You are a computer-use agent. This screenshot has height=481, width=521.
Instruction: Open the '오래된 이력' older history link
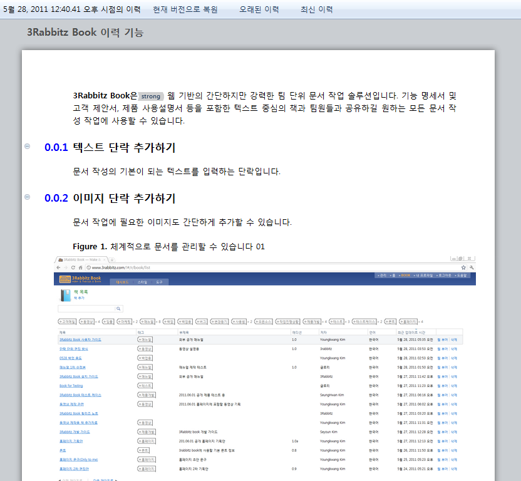point(259,9)
